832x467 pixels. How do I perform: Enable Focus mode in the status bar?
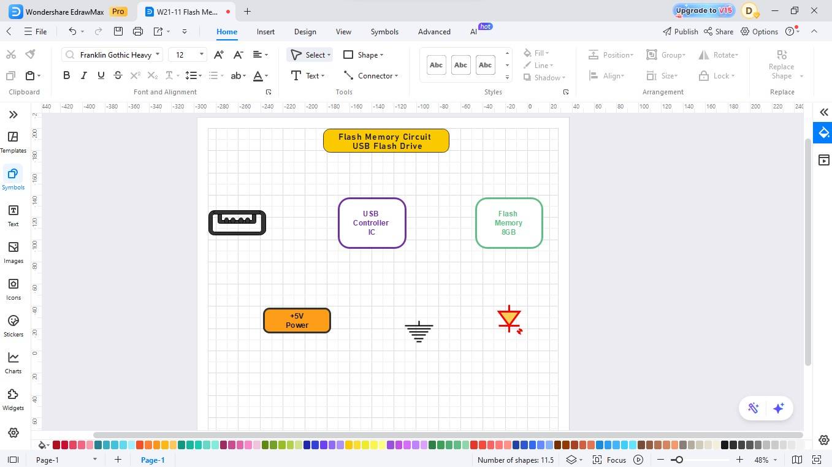tap(616, 460)
